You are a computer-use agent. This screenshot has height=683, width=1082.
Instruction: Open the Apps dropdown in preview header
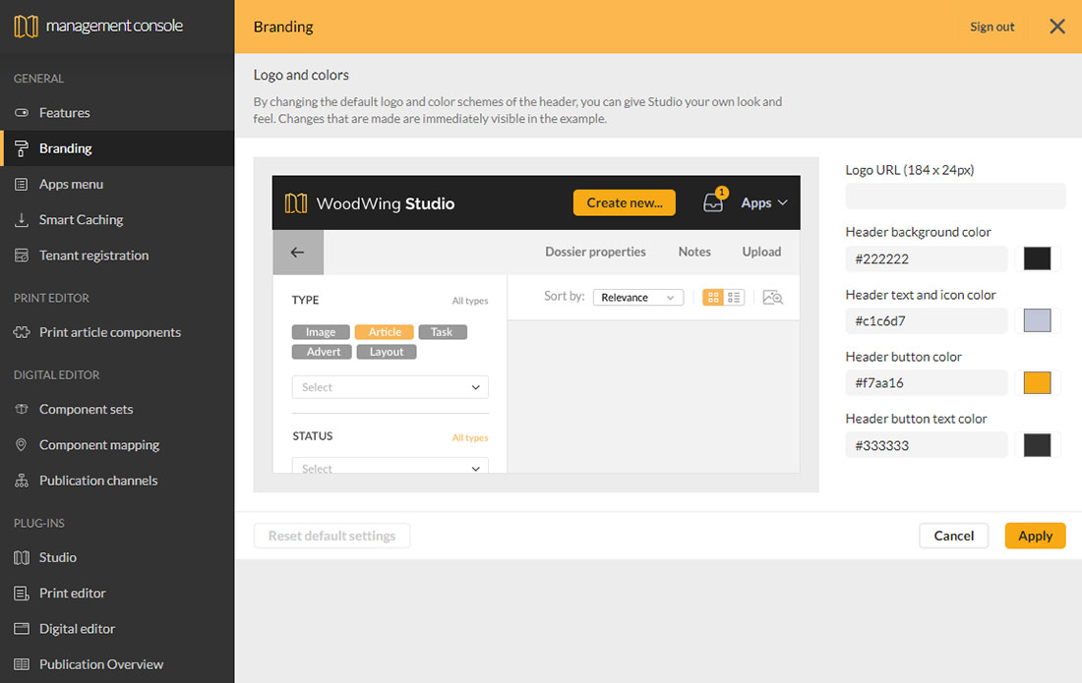pyautogui.click(x=764, y=202)
